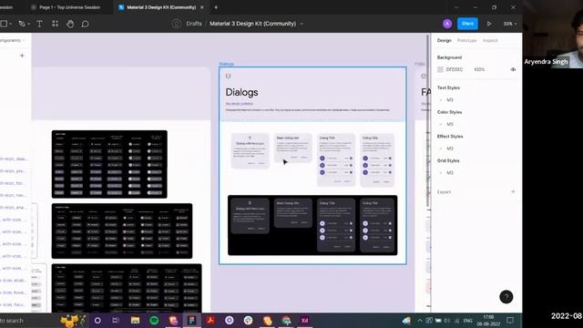Select the Pen tool in Figma toolbar
Screen dimensions: 583x328
pyautogui.click(x=22, y=24)
